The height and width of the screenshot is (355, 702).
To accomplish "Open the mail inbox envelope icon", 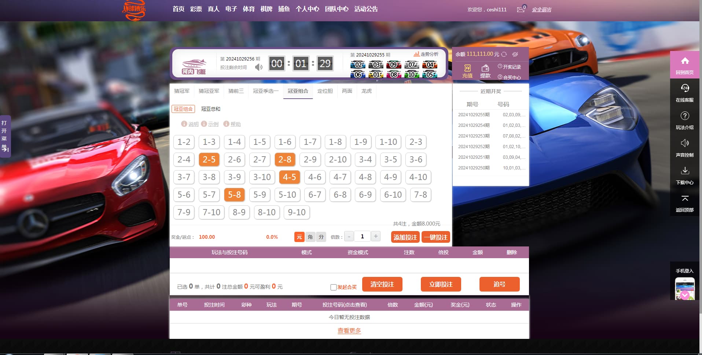I will coord(521,10).
